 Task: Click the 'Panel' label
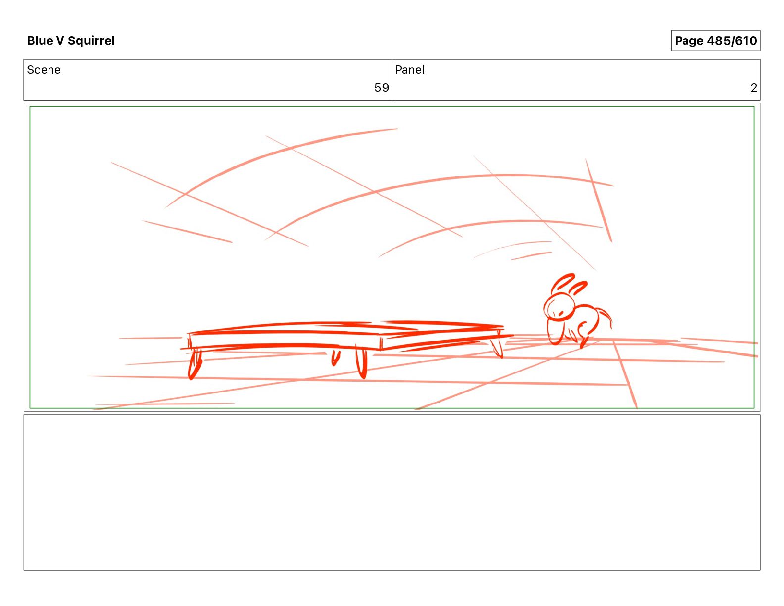(x=410, y=70)
